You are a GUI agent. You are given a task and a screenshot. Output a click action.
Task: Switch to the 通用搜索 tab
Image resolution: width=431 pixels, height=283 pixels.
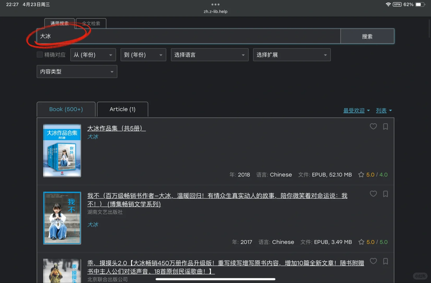(59, 23)
